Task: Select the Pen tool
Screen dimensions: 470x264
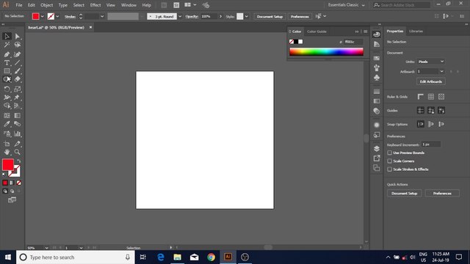Action: (7, 54)
